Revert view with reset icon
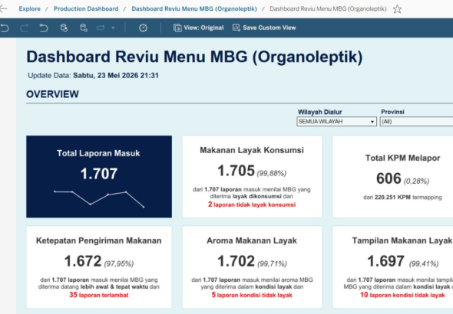 click(44, 28)
